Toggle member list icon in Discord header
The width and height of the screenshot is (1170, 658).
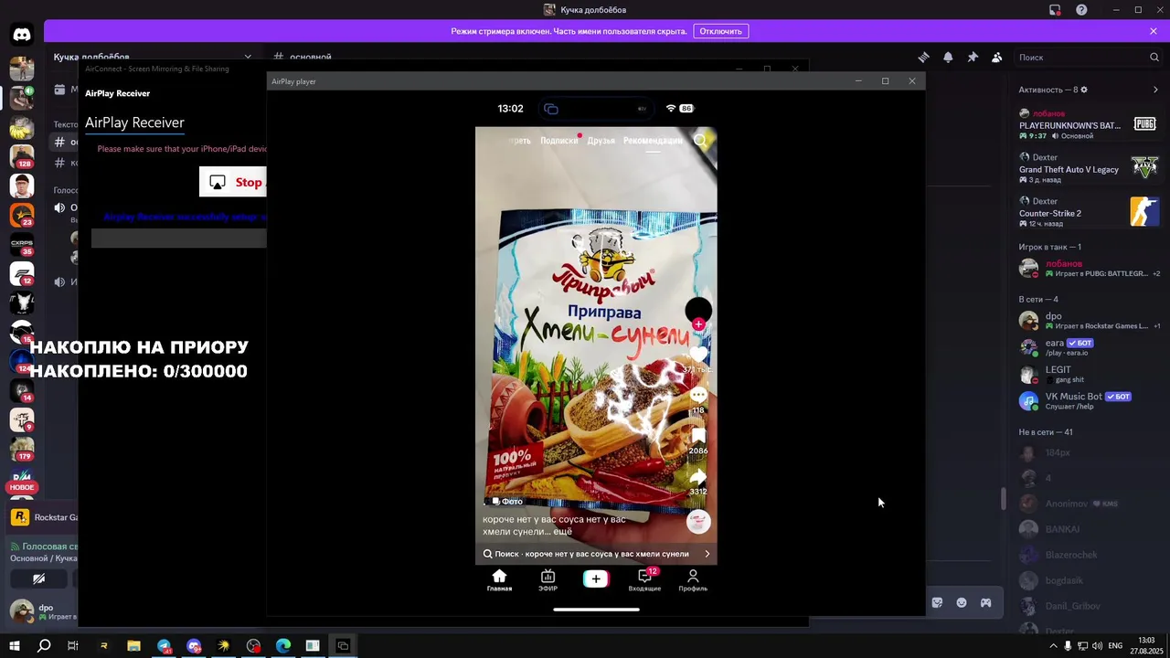[x=996, y=57]
